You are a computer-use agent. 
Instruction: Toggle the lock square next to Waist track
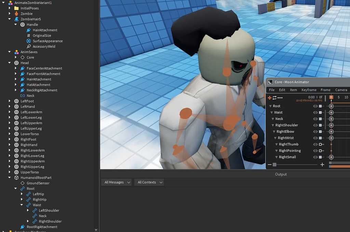pos(320,113)
